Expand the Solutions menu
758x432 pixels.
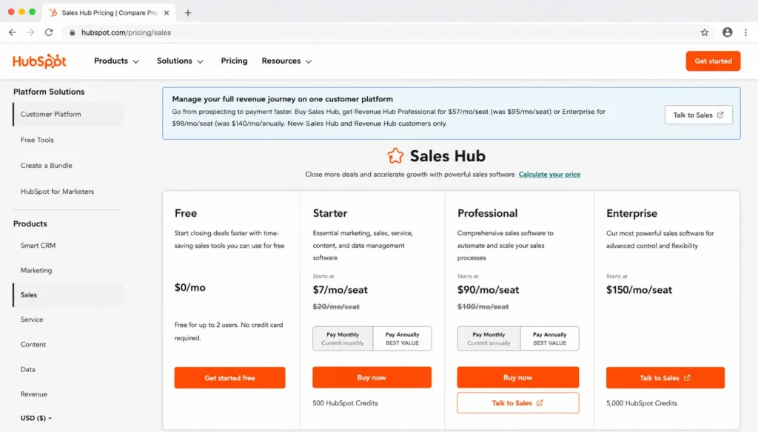(x=180, y=61)
